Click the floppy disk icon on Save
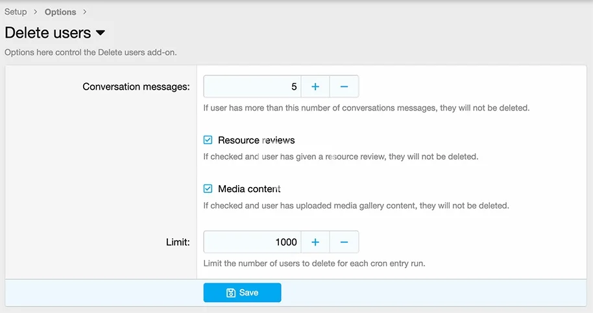The width and height of the screenshot is (593, 313). coord(230,293)
